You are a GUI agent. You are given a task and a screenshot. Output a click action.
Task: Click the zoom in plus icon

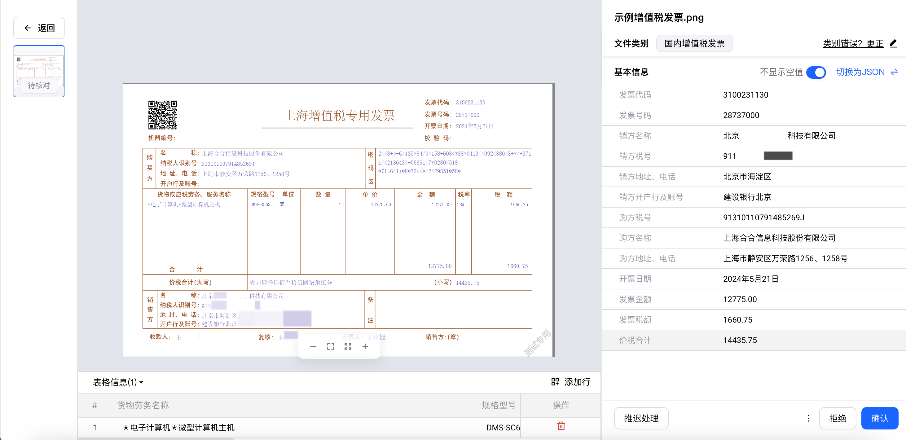[365, 346]
